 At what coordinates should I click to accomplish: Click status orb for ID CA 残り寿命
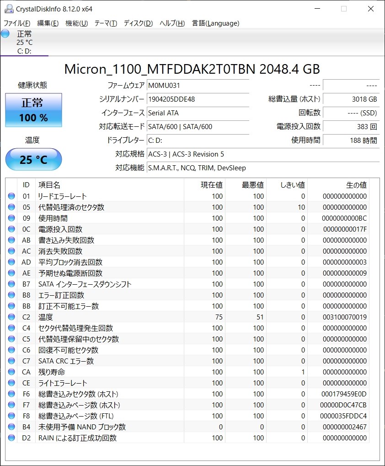pos(11,372)
